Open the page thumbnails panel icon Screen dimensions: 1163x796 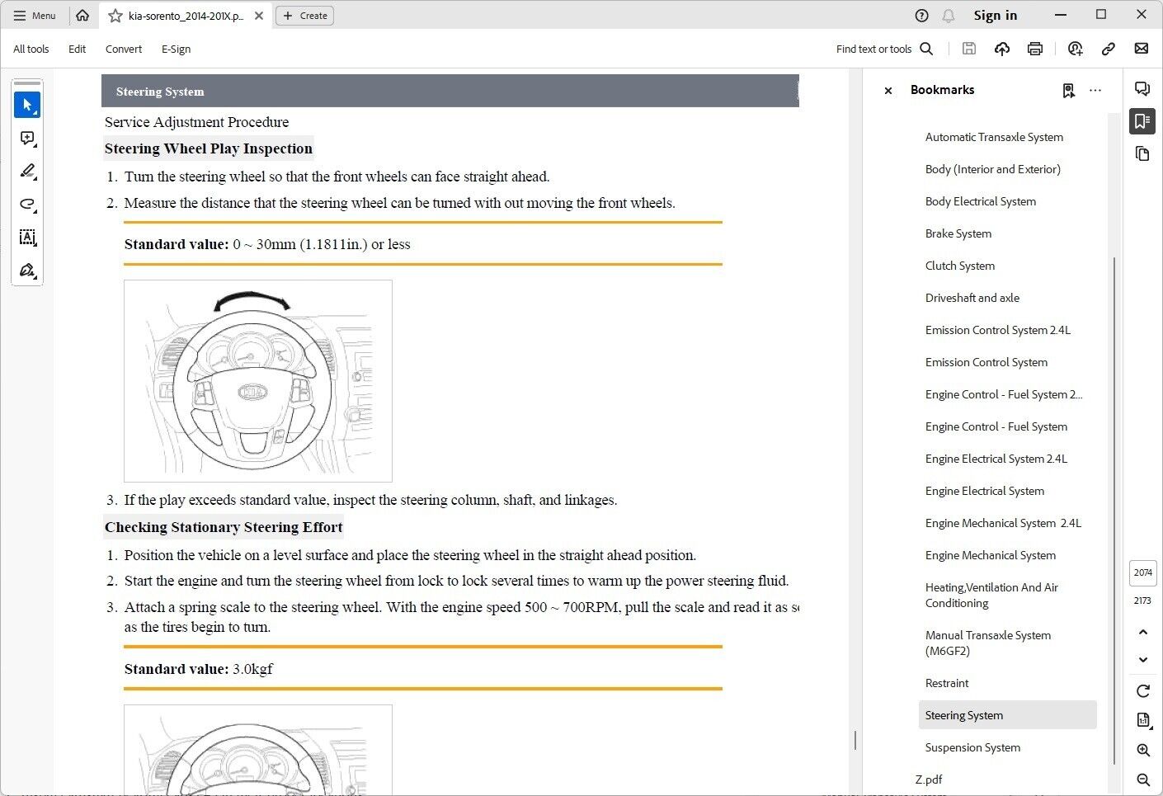(1142, 153)
